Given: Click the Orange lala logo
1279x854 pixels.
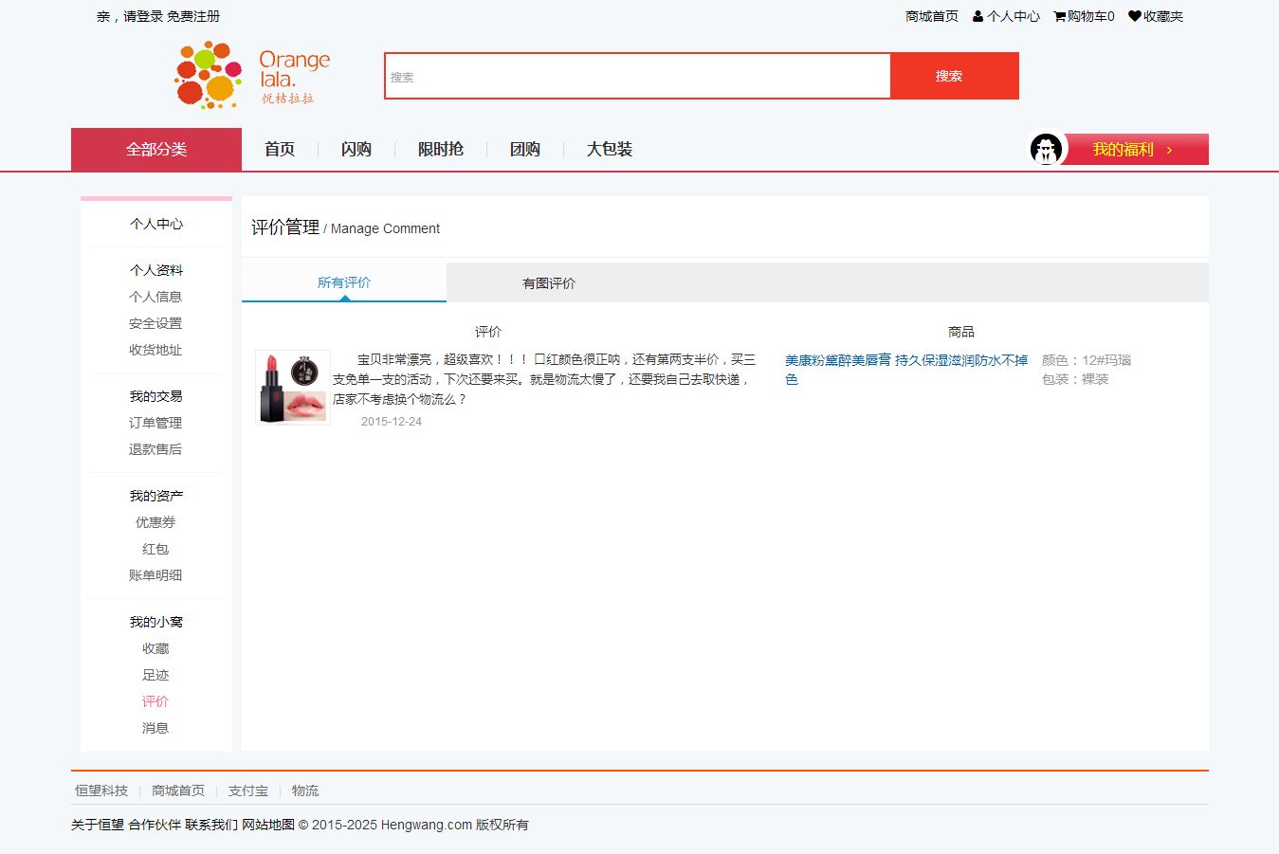Looking at the screenshot, I should [x=252, y=75].
